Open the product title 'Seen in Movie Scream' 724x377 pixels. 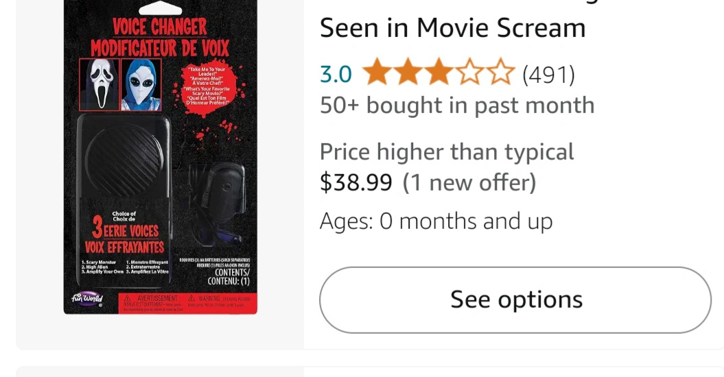tap(453, 27)
